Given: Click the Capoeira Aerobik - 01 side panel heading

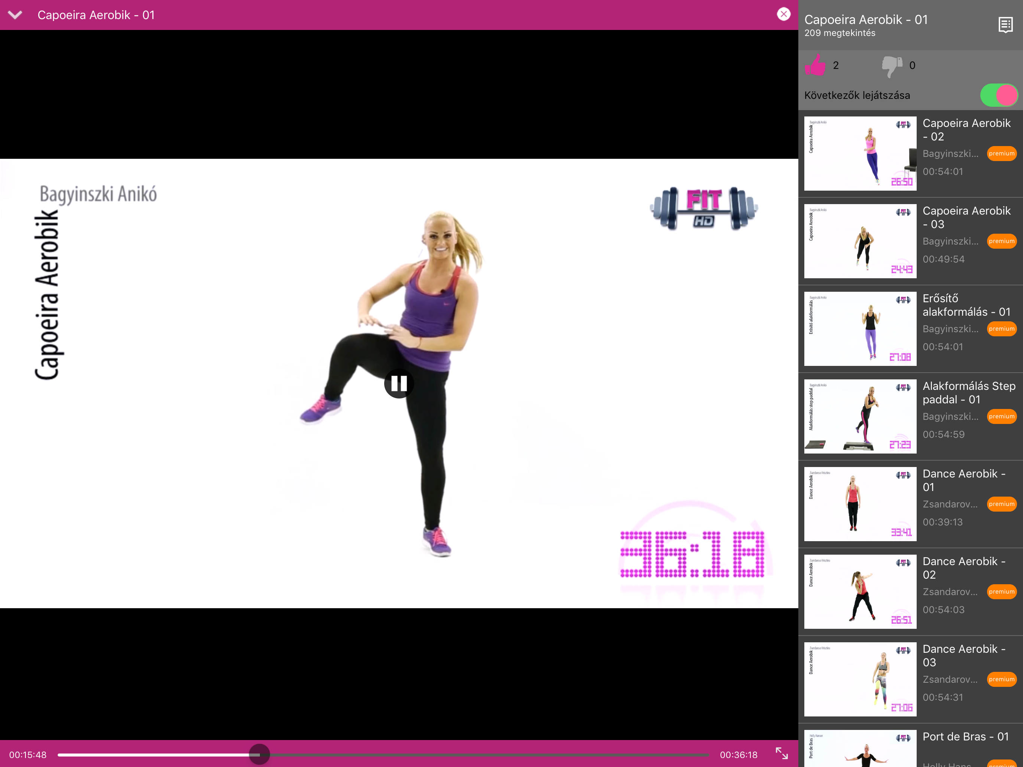Looking at the screenshot, I should [x=866, y=19].
